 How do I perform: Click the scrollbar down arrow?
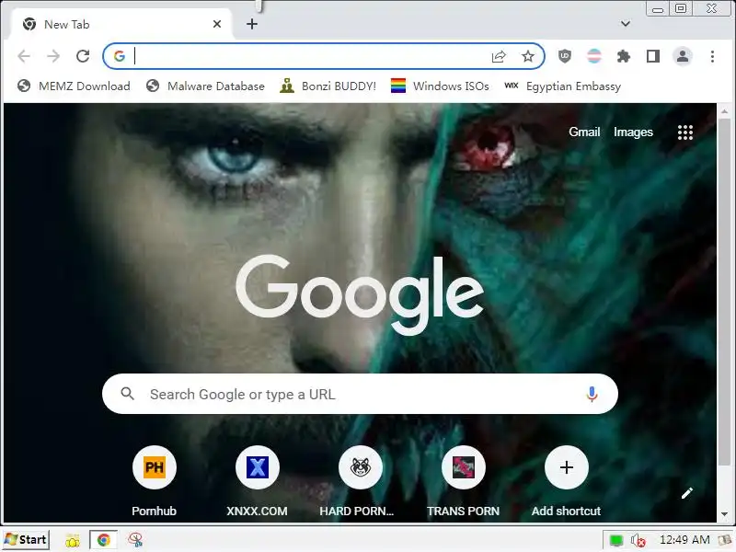(x=724, y=514)
